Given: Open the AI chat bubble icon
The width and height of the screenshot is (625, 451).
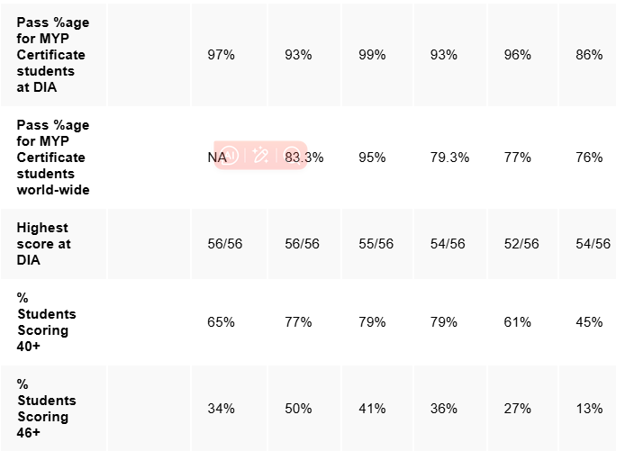Looking at the screenshot, I should click(x=230, y=156).
